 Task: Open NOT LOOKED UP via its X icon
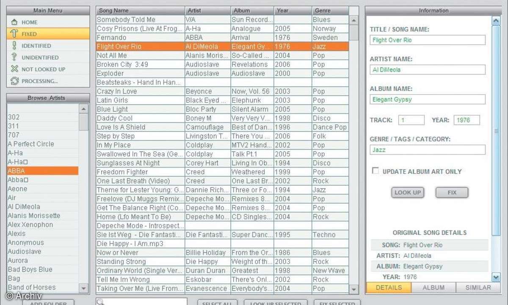14,69
